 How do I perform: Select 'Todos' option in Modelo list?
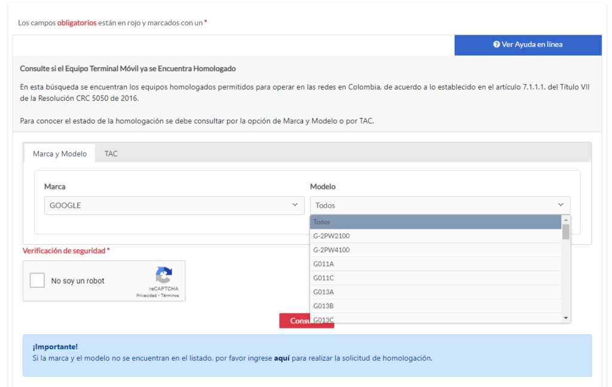tap(436, 222)
